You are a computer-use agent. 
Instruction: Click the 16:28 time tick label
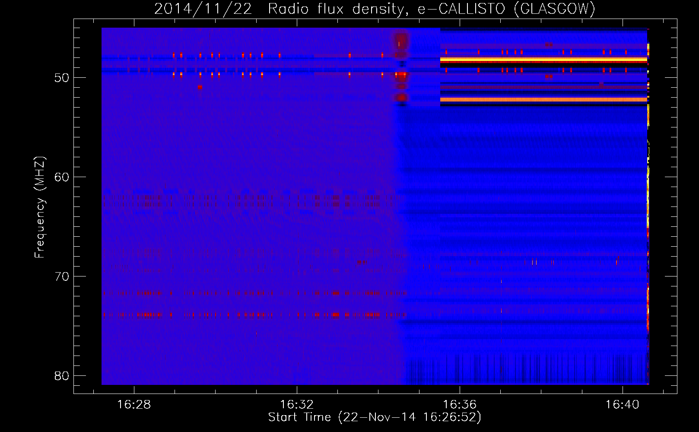[134, 404]
